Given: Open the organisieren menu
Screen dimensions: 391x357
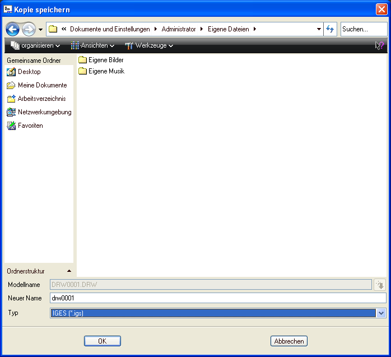Looking at the screenshot, I should click(x=36, y=46).
